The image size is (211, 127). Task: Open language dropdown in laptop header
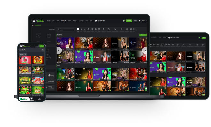pos(143,21)
